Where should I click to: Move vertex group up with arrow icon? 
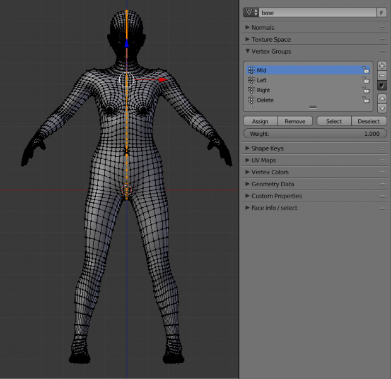tap(382, 99)
